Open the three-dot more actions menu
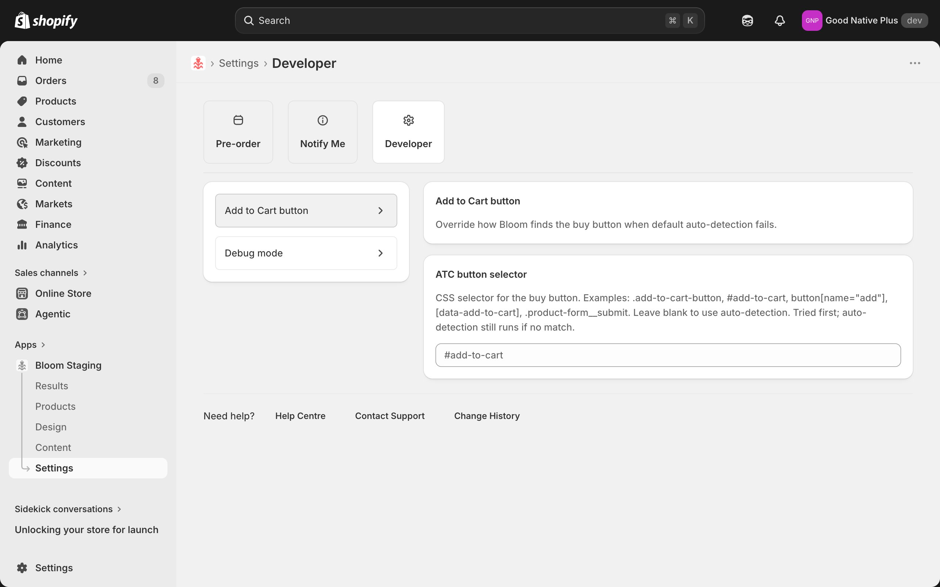Screen dimensions: 940x587 point(915,63)
